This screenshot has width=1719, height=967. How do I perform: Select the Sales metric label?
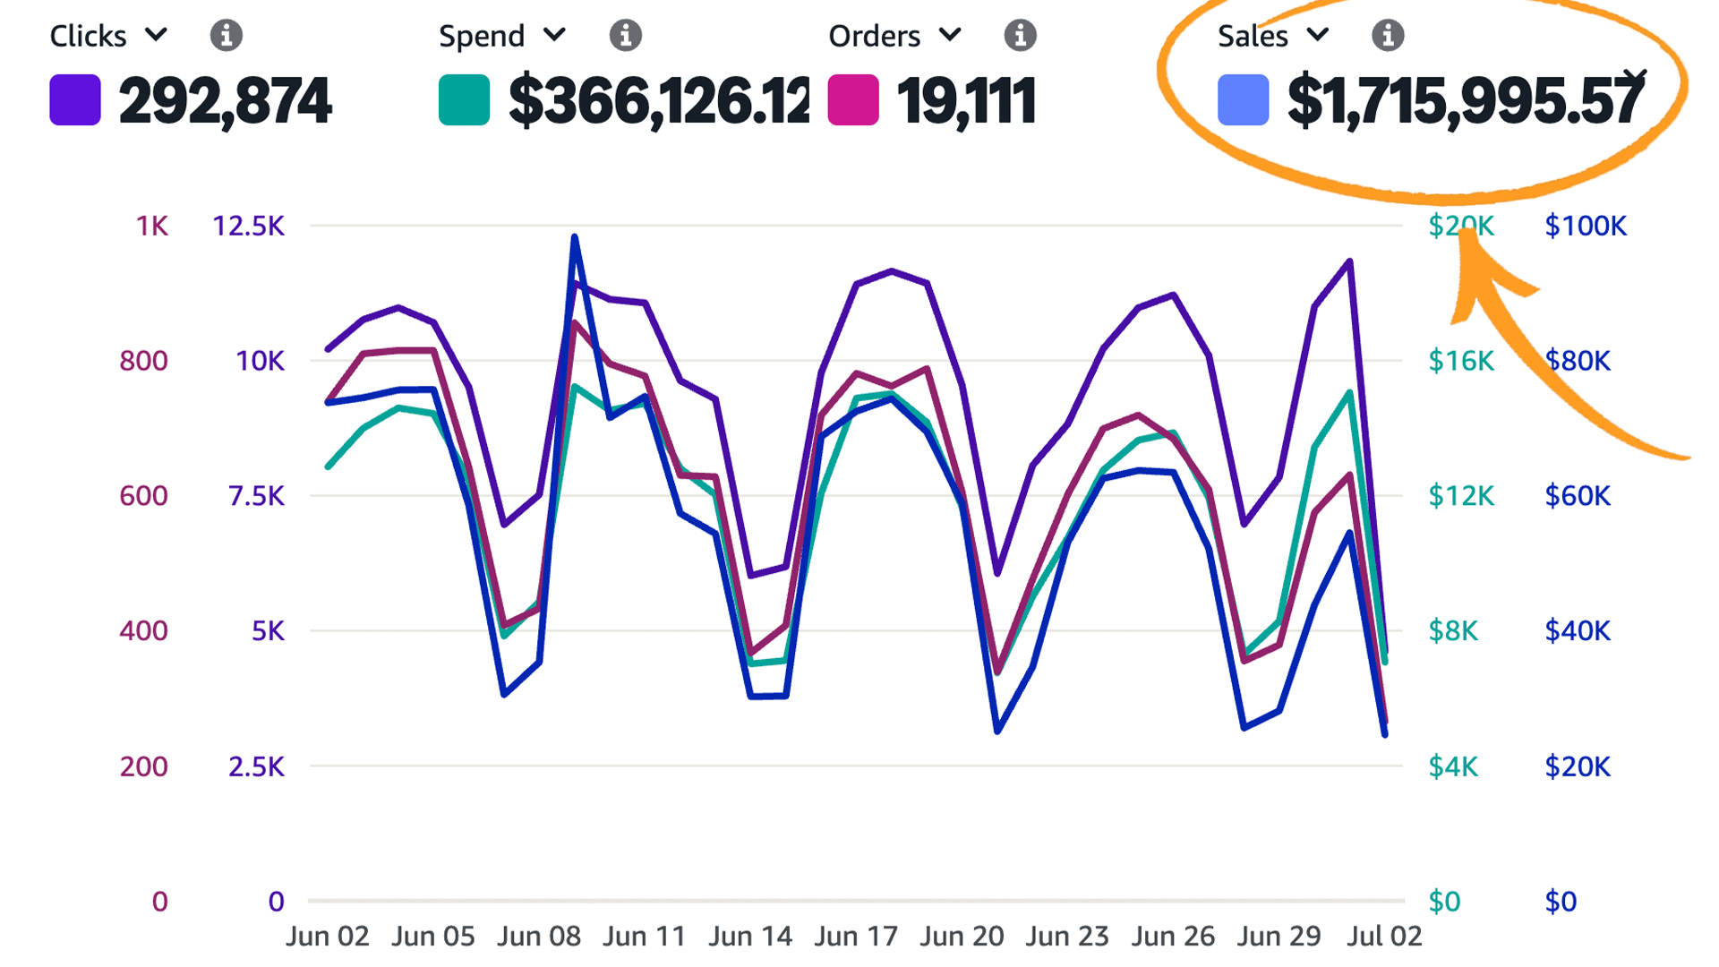[x=1253, y=36]
